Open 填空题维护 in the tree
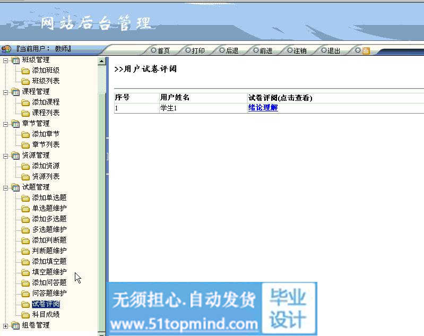Screen dimensions: 424x336 coord(49,272)
